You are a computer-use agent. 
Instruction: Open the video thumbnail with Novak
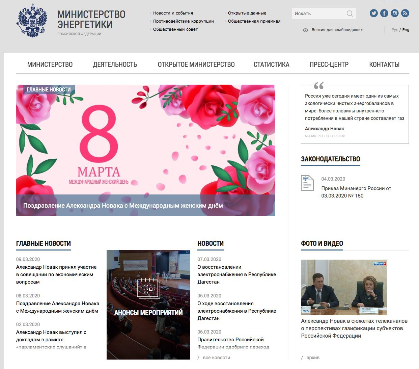point(344,287)
